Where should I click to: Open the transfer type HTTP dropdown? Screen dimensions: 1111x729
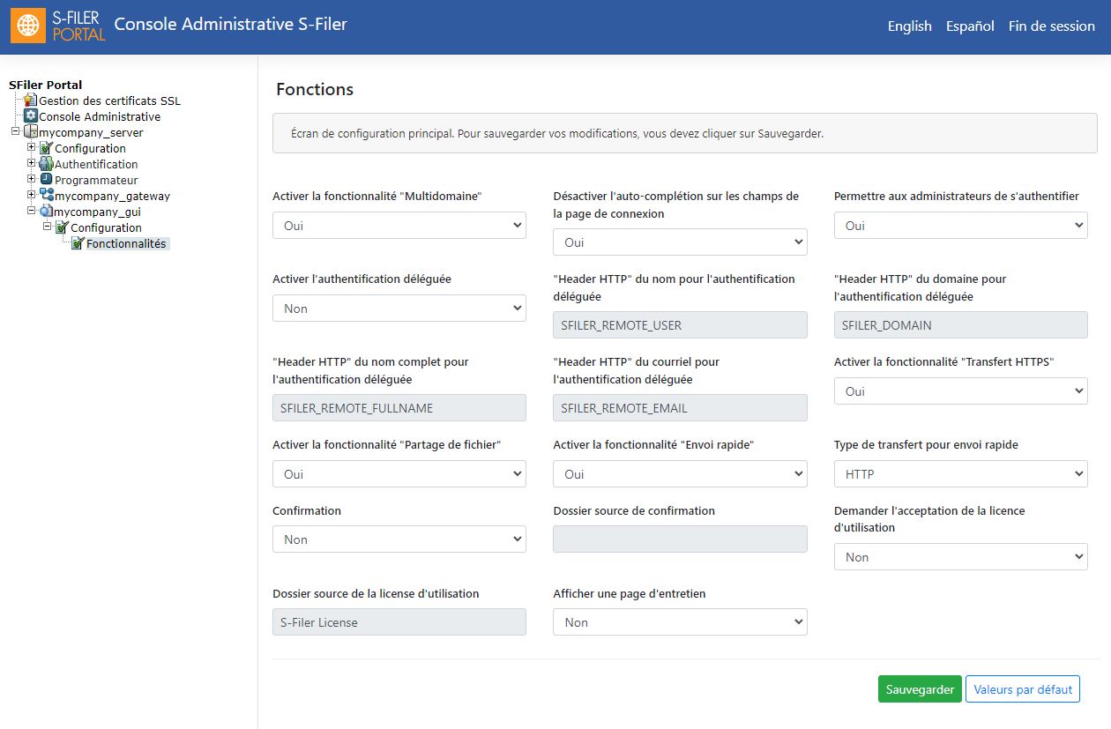pos(961,474)
